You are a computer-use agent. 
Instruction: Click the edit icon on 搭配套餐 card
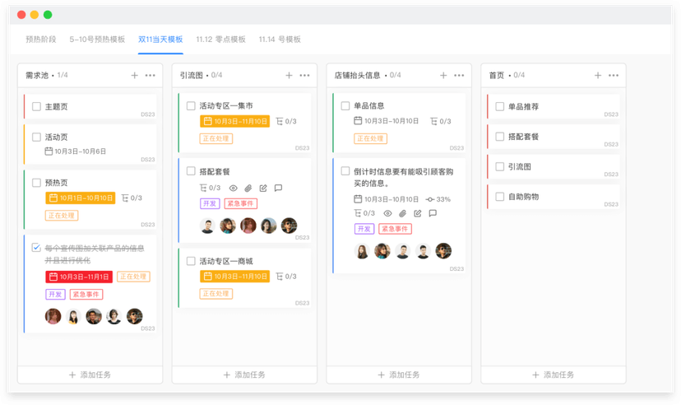(x=263, y=189)
